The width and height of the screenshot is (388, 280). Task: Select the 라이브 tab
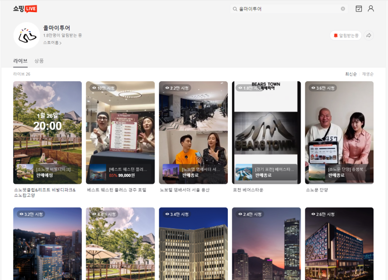[20, 61]
